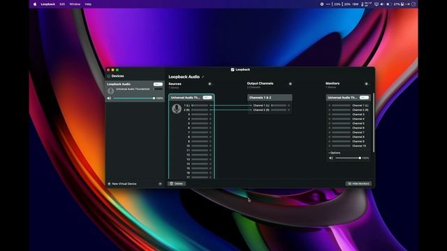
Task: Click input connector of output Channel 2 (R)
Action: coord(251,110)
